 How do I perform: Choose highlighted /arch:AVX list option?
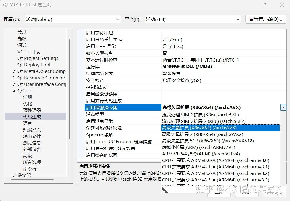coord(221,128)
